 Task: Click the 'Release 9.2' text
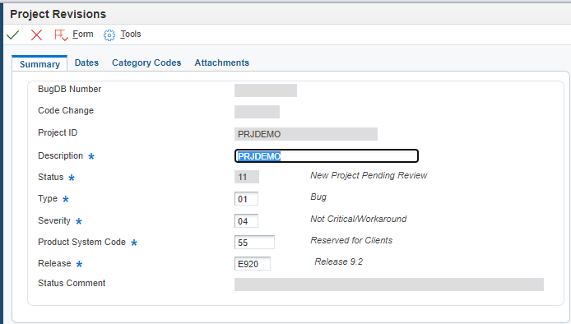click(339, 262)
